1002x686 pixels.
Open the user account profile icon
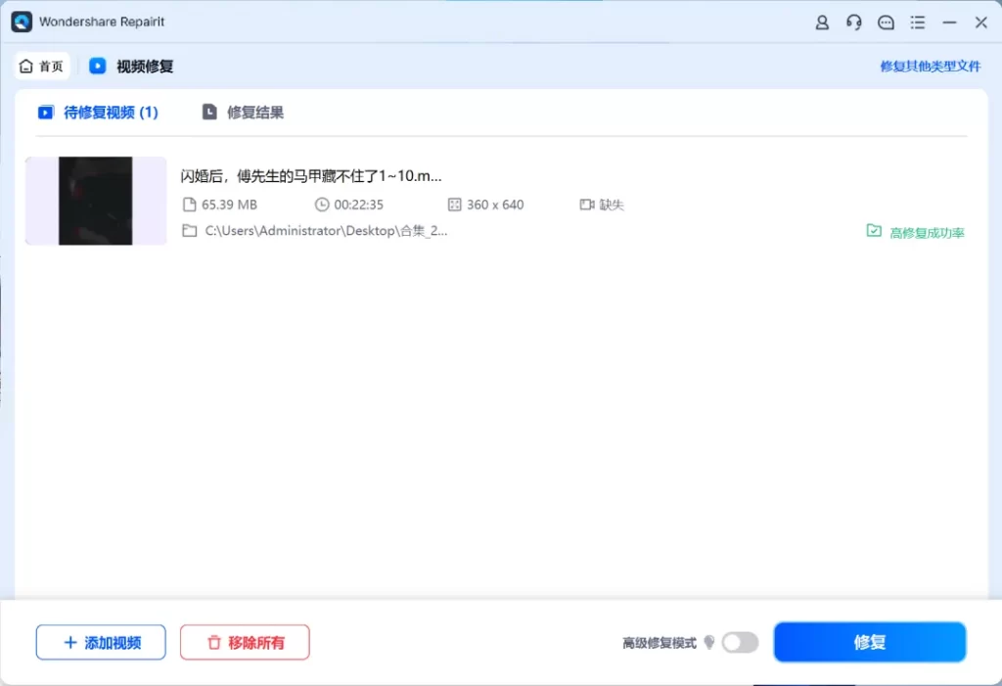click(x=822, y=23)
